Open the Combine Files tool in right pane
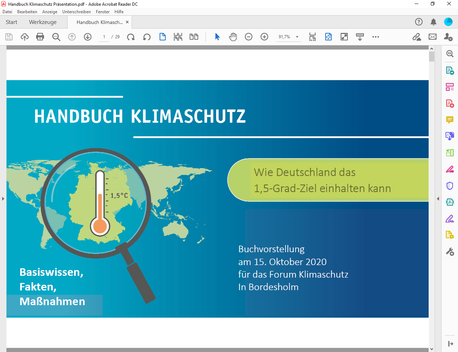The image size is (458, 352). pos(450,136)
